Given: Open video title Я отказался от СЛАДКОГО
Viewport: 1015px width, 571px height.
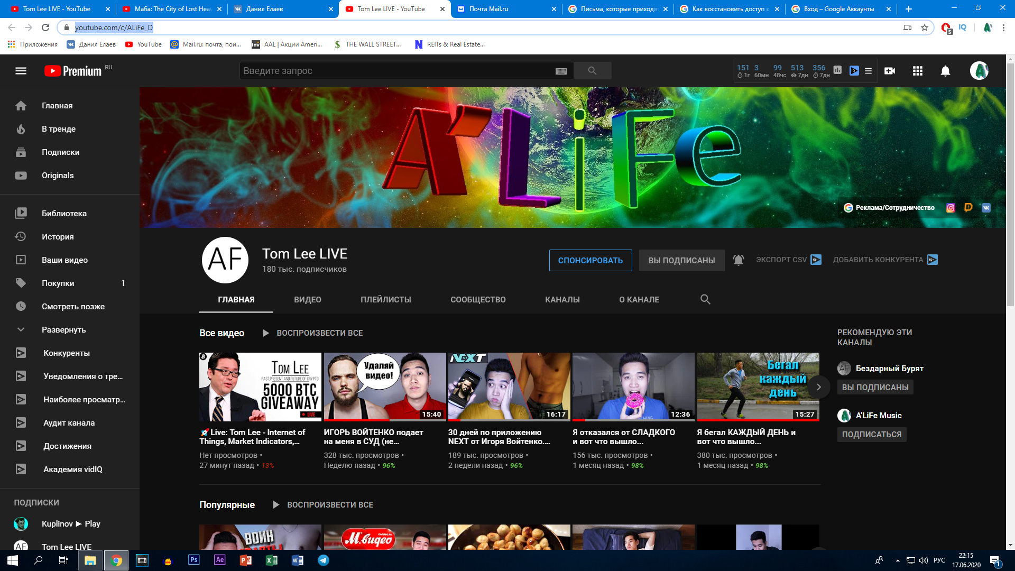Looking at the screenshot, I should 624,437.
